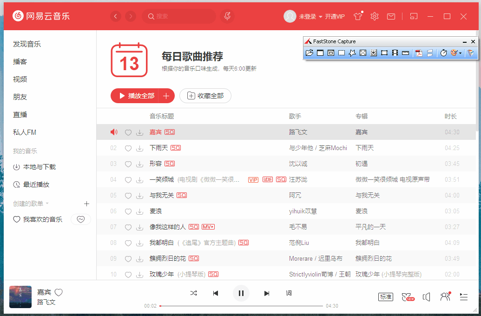Pause the currently playing song

click(x=241, y=293)
